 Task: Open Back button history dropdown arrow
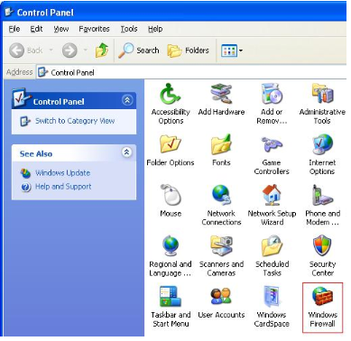tap(51, 50)
